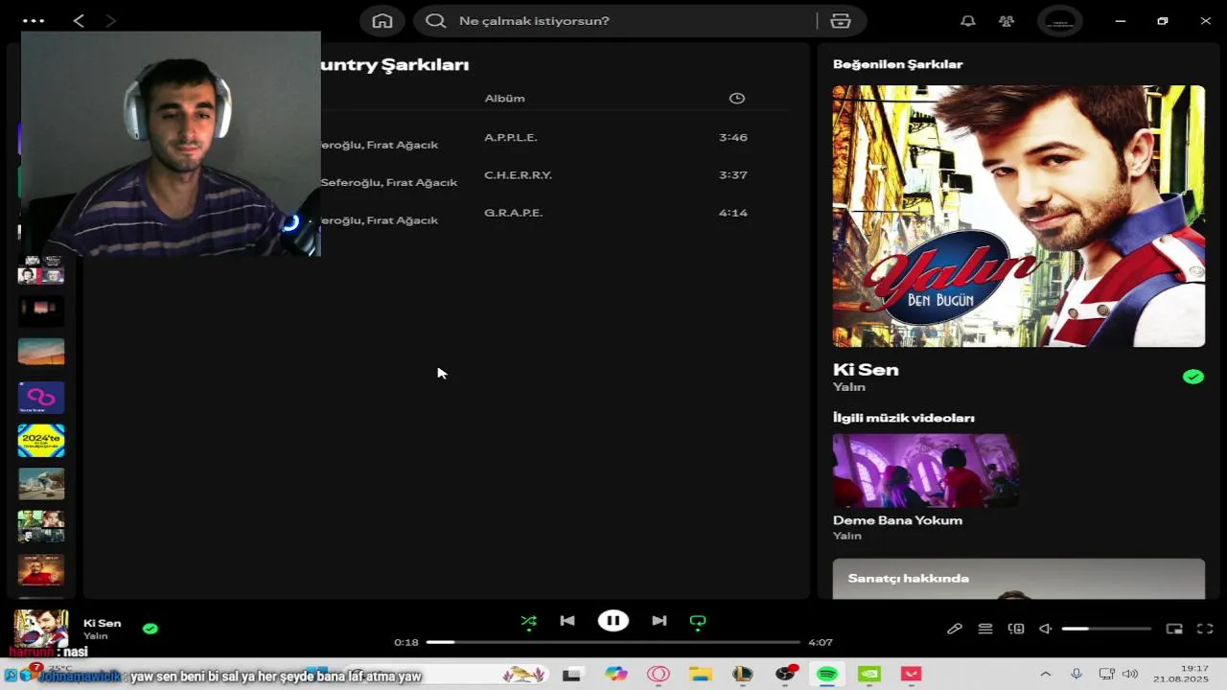Open the Browse icon in search bar
This screenshot has width=1227, height=690.
(841, 21)
